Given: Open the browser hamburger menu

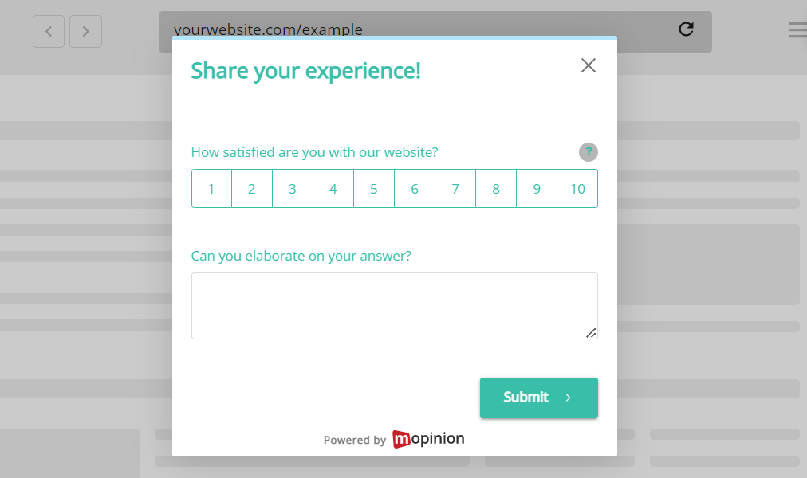Looking at the screenshot, I should 797,29.
